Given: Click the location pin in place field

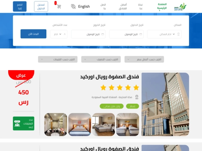Looking at the screenshot, I should [x=178, y=34].
